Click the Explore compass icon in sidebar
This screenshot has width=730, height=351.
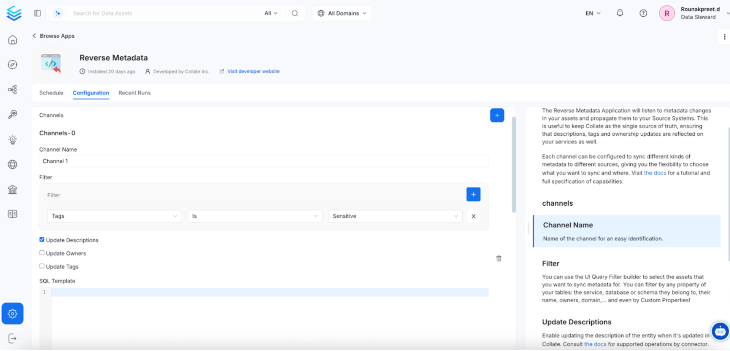(13, 65)
